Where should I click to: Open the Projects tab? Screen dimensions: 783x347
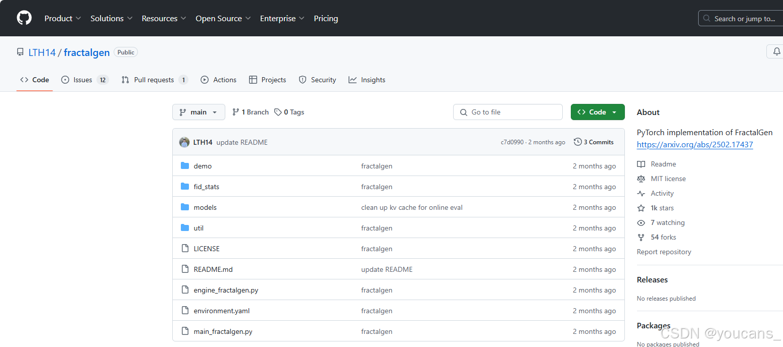pos(268,80)
